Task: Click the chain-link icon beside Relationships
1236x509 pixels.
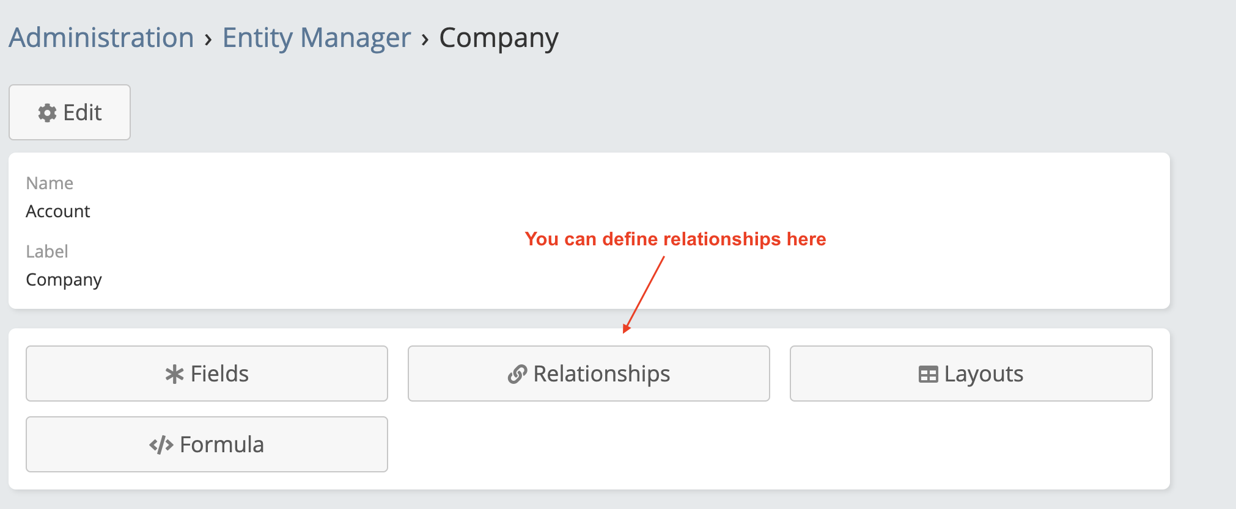Action: [x=517, y=374]
